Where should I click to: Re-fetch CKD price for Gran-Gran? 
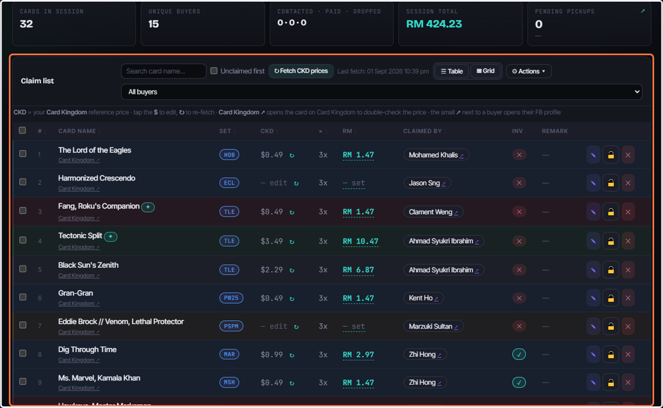pos(292,299)
